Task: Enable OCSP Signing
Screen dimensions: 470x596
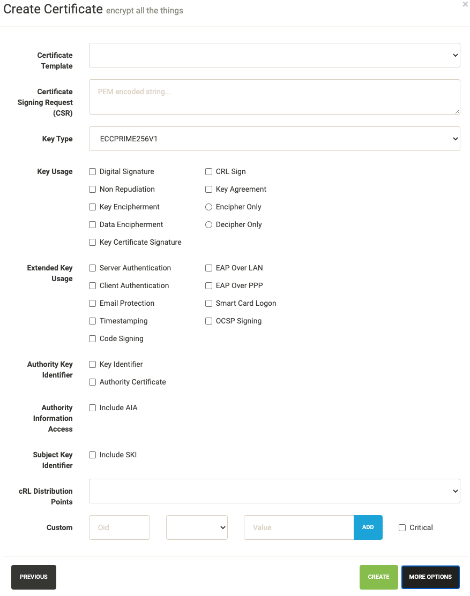Action: click(208, 321)
